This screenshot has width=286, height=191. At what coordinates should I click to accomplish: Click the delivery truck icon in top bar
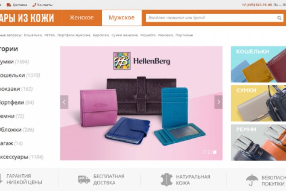tap(9, 5)
